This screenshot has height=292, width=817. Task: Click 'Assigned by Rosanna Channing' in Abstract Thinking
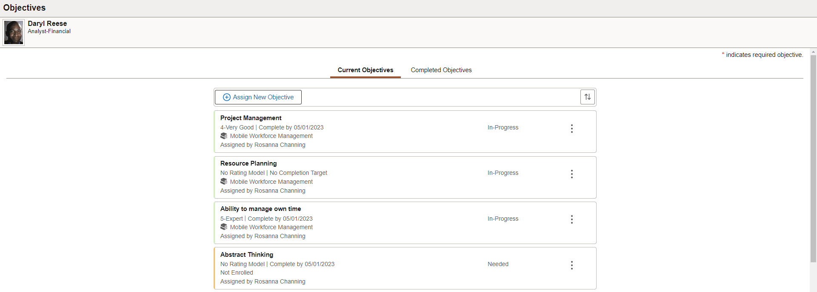coord(263,281)
